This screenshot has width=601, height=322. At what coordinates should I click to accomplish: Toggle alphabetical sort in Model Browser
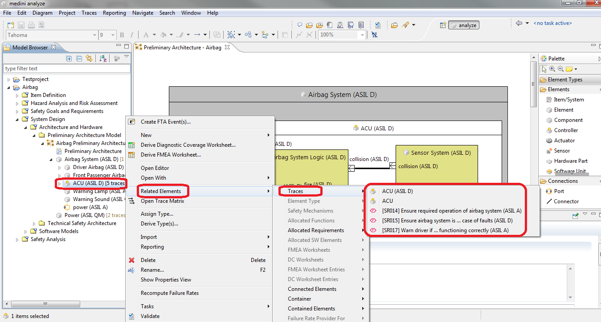click(103, 58)
